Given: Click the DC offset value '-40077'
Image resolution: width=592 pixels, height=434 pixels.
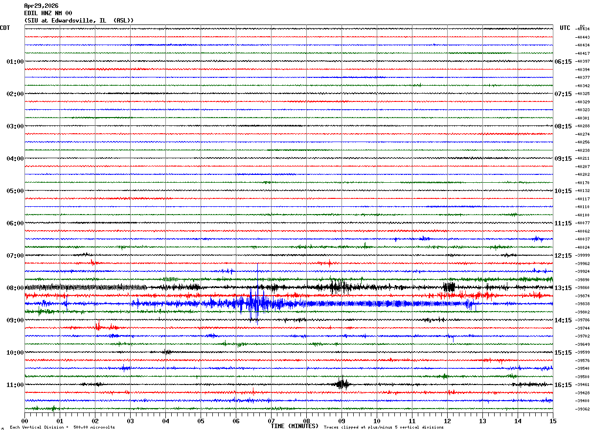Looking at the screenshot, I should click(x=583, y=223).
